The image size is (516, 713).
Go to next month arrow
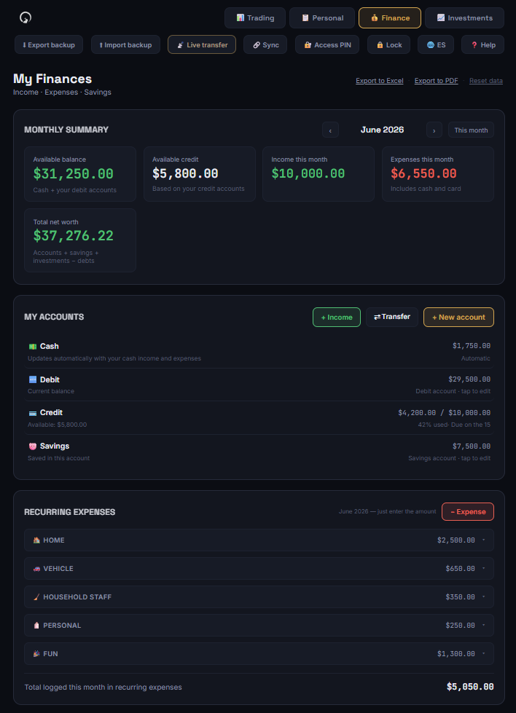point(434,130)
